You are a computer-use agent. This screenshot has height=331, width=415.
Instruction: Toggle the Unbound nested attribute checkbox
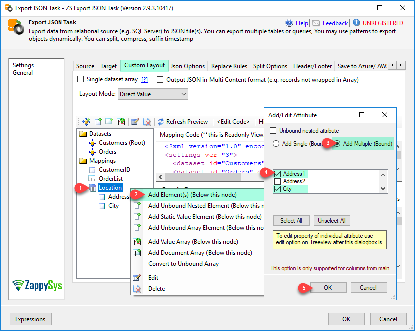273,130
